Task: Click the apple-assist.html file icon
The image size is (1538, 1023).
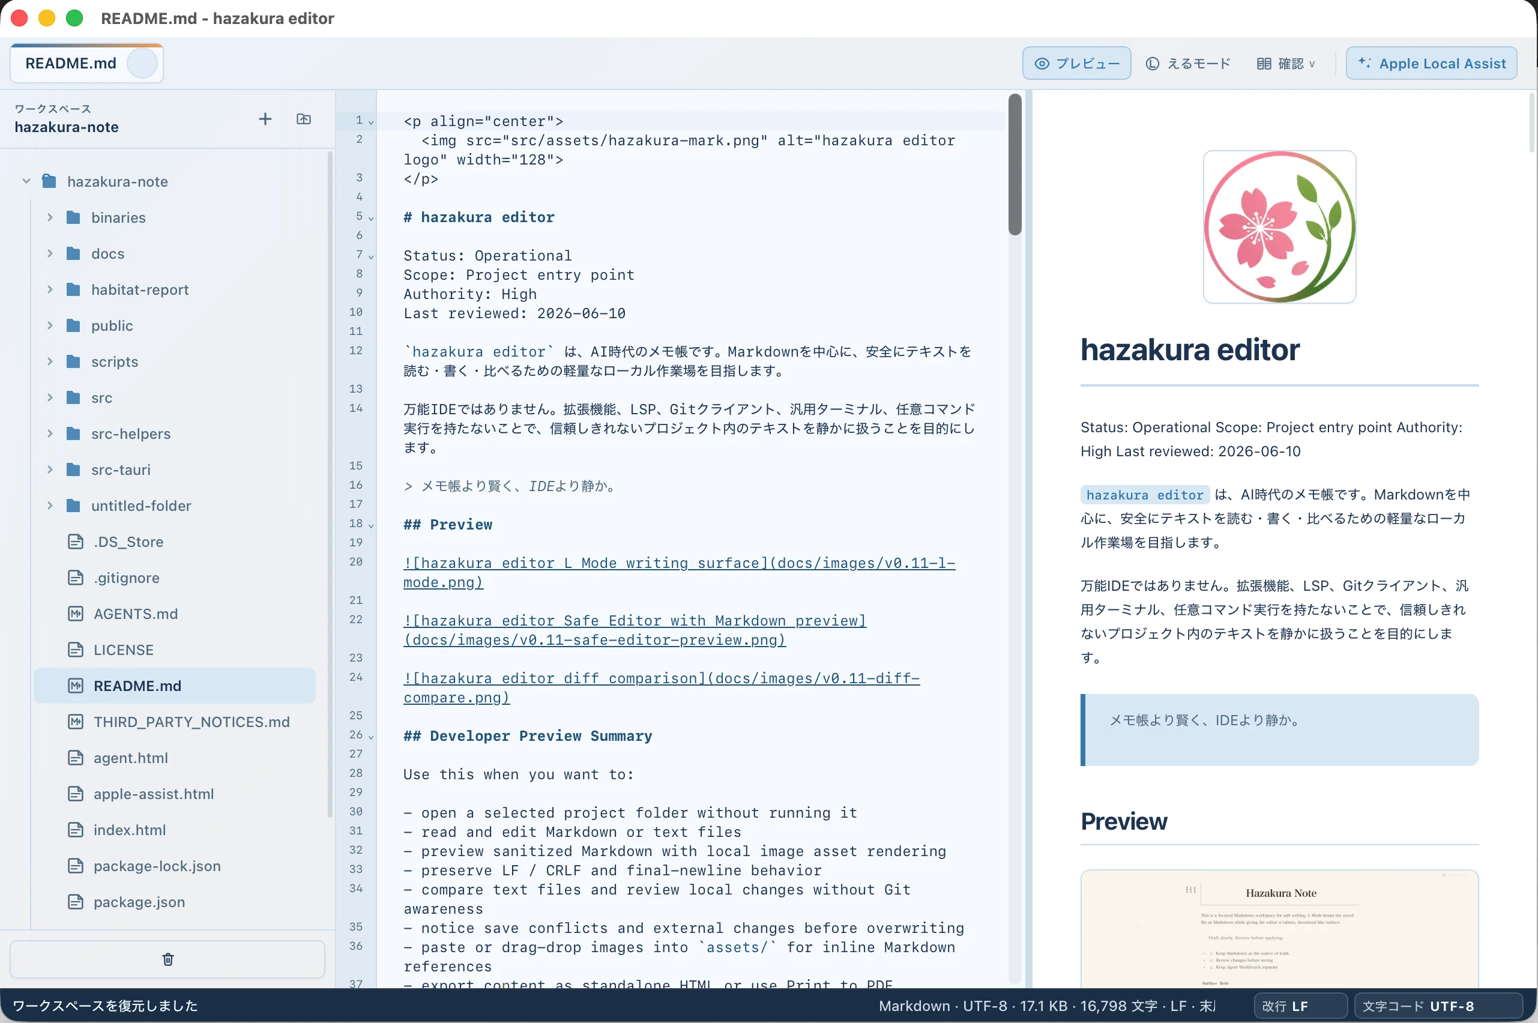Action: coord(76,793)
